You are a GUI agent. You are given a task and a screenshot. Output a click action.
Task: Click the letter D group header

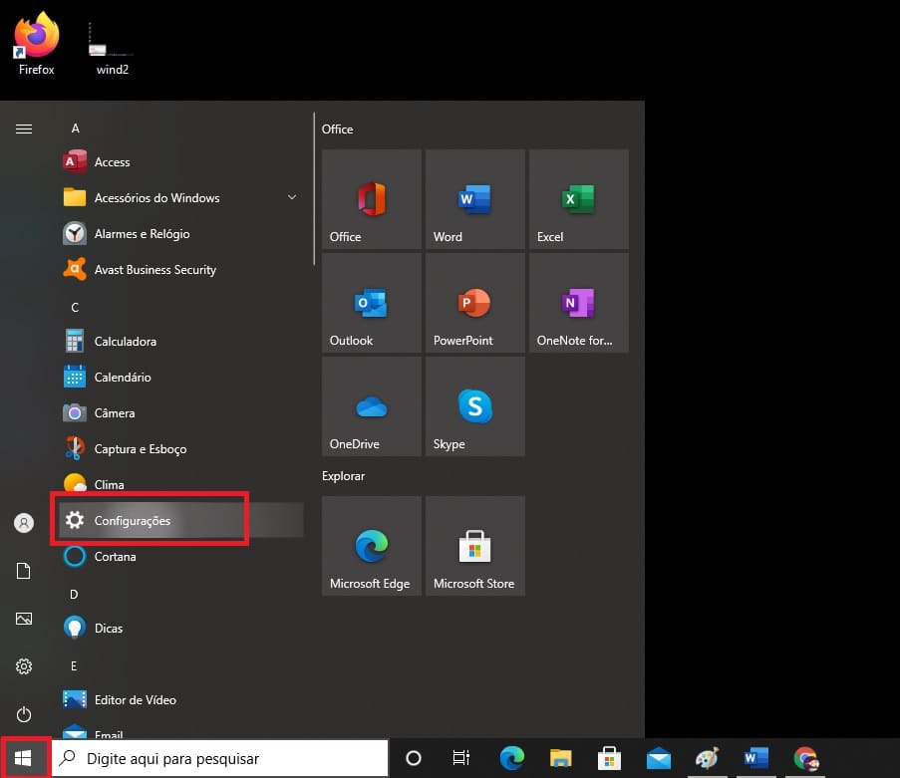tap(74, 595)
